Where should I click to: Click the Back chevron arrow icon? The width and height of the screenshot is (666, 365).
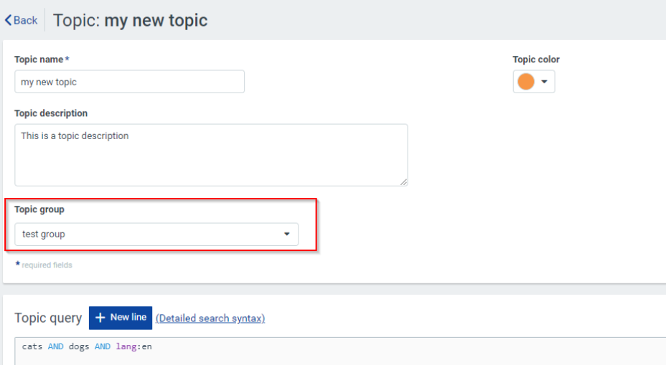coord(9,20)
